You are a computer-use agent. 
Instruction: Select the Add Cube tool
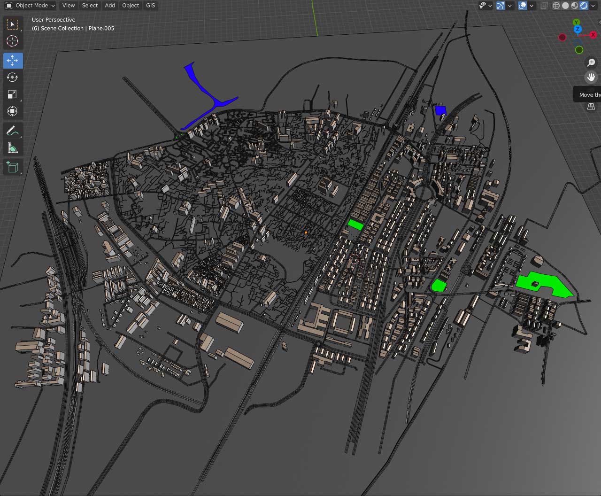(13, 167)
